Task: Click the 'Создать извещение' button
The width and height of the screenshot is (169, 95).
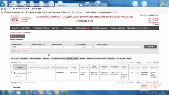Action: [18, 36]
